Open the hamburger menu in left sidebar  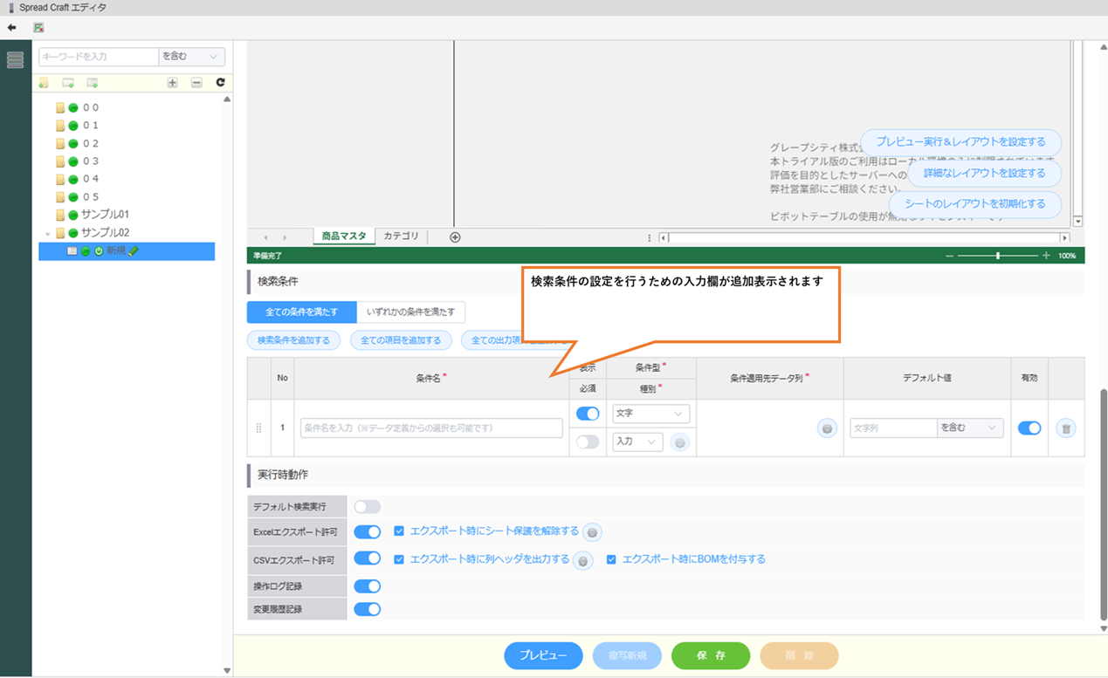[15, 59]
